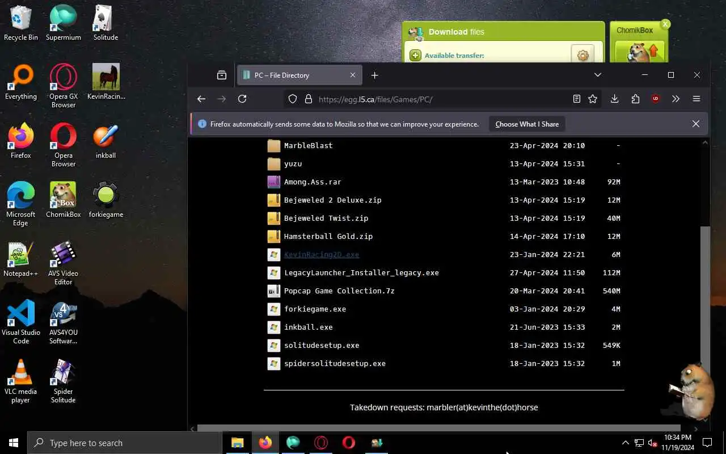This screenshot has height=454, width=726.
Task: Open the ChomikBox desktop shortcut
Action: [64, 200]
